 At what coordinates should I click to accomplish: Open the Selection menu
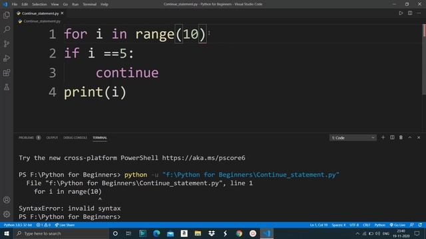39,5
